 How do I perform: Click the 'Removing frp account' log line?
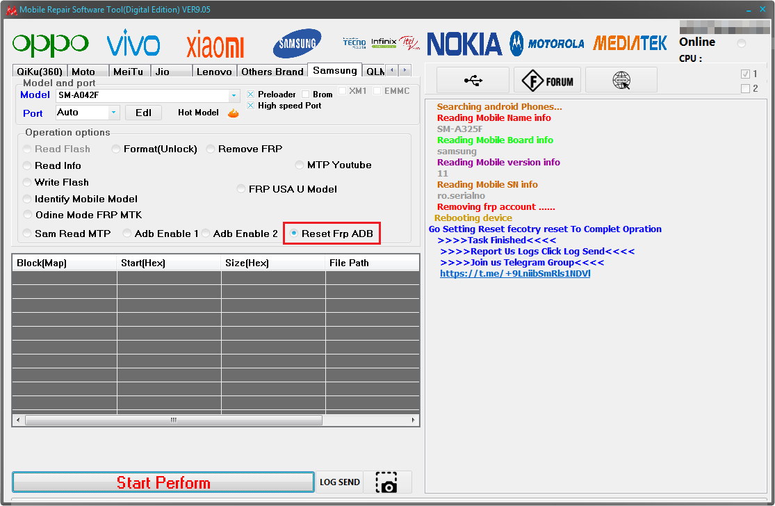point(496,207)
